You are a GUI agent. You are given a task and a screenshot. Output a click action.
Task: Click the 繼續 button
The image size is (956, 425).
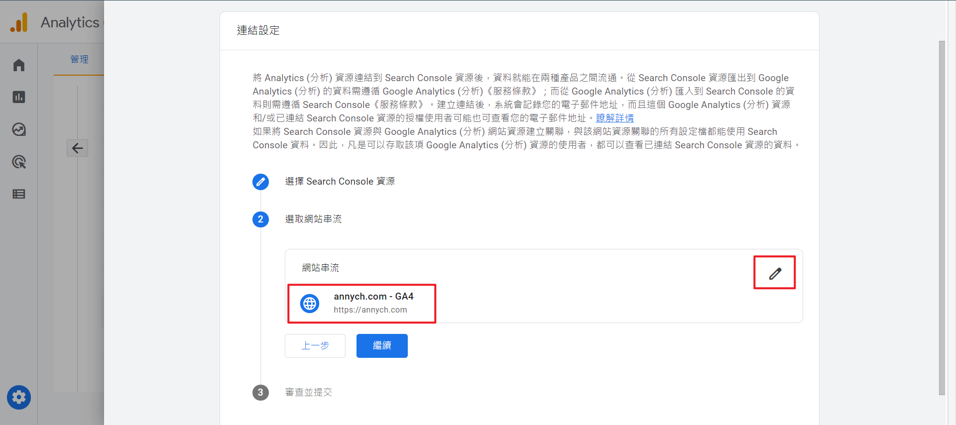pos(382,345)
